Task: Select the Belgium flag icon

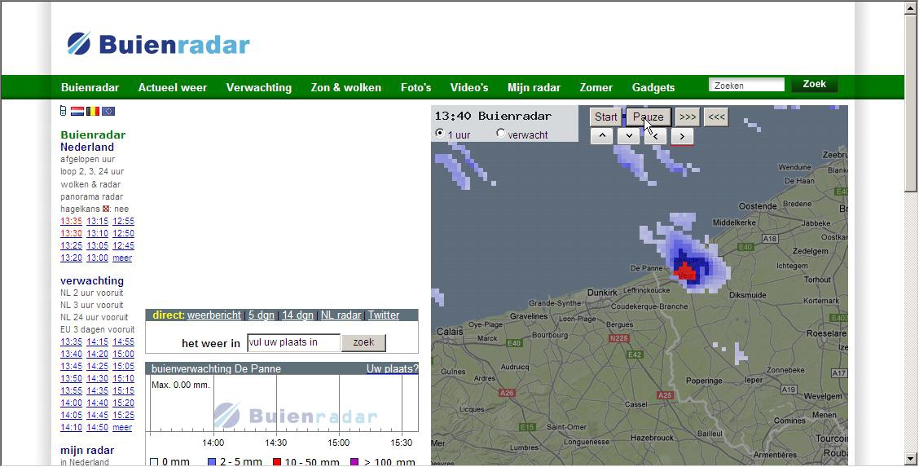Action: click(93, 112)
